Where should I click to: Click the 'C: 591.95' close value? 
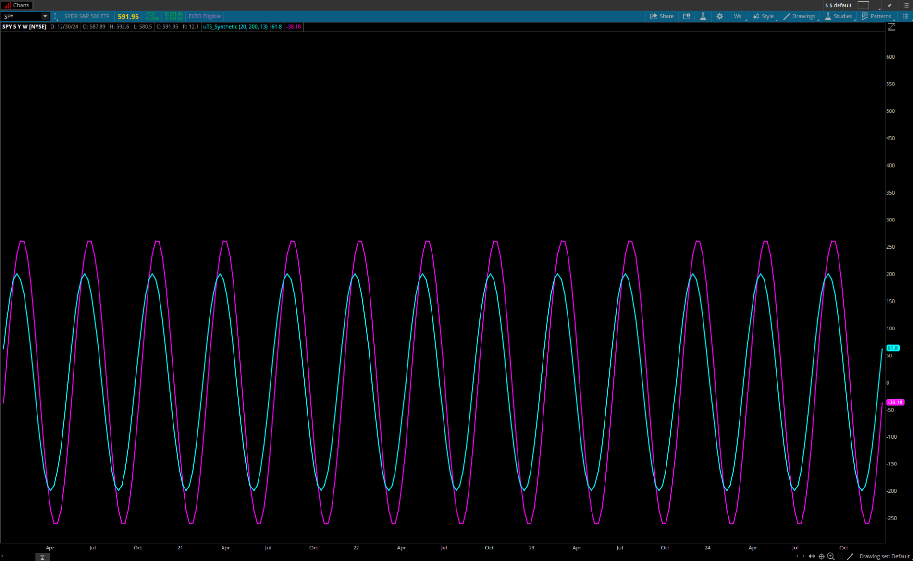[167, 27]
